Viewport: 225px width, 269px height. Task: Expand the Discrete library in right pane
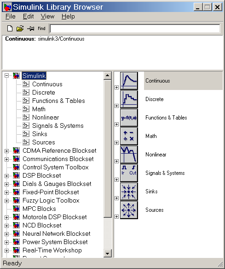tap(117, 106)
